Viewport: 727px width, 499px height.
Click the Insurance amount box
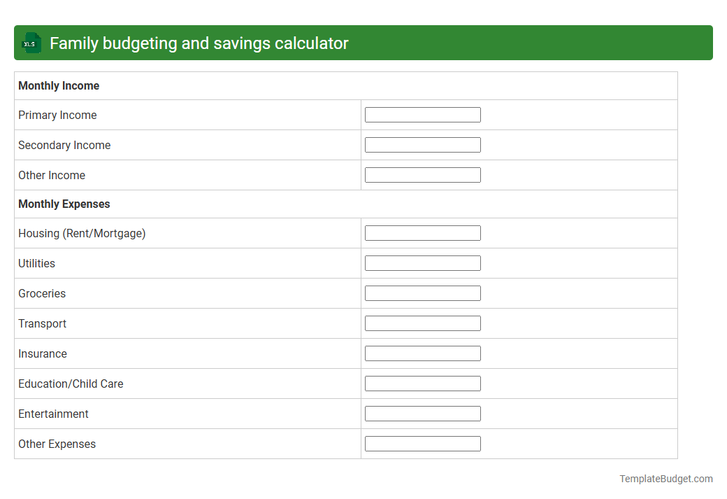pos(422,353)
